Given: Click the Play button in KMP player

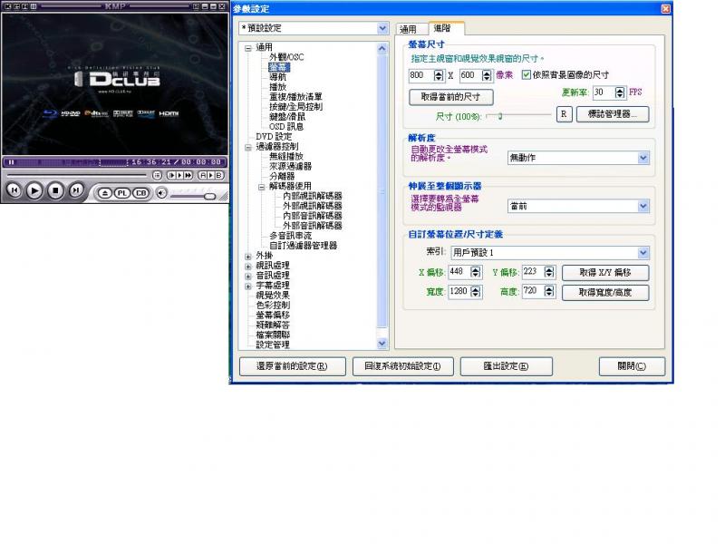Looking at the screenshot, I should pyautogui.click(x=34, y=190).
